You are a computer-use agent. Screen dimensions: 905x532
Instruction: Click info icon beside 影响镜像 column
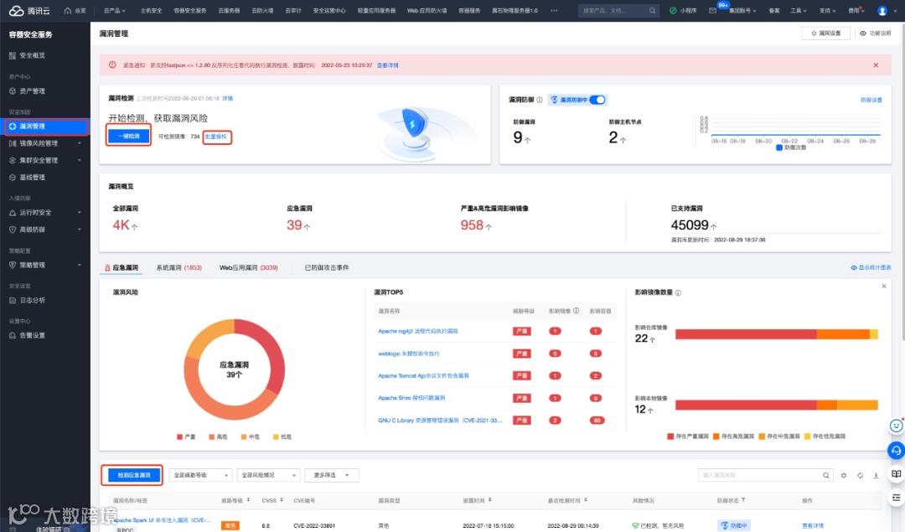[576, 311]
